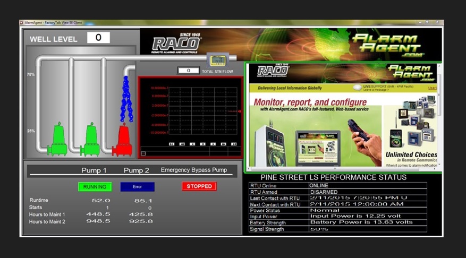Click the Pump 1 column header
The width and height of the screenshot is (466, 258).
(x=94, y=170)
